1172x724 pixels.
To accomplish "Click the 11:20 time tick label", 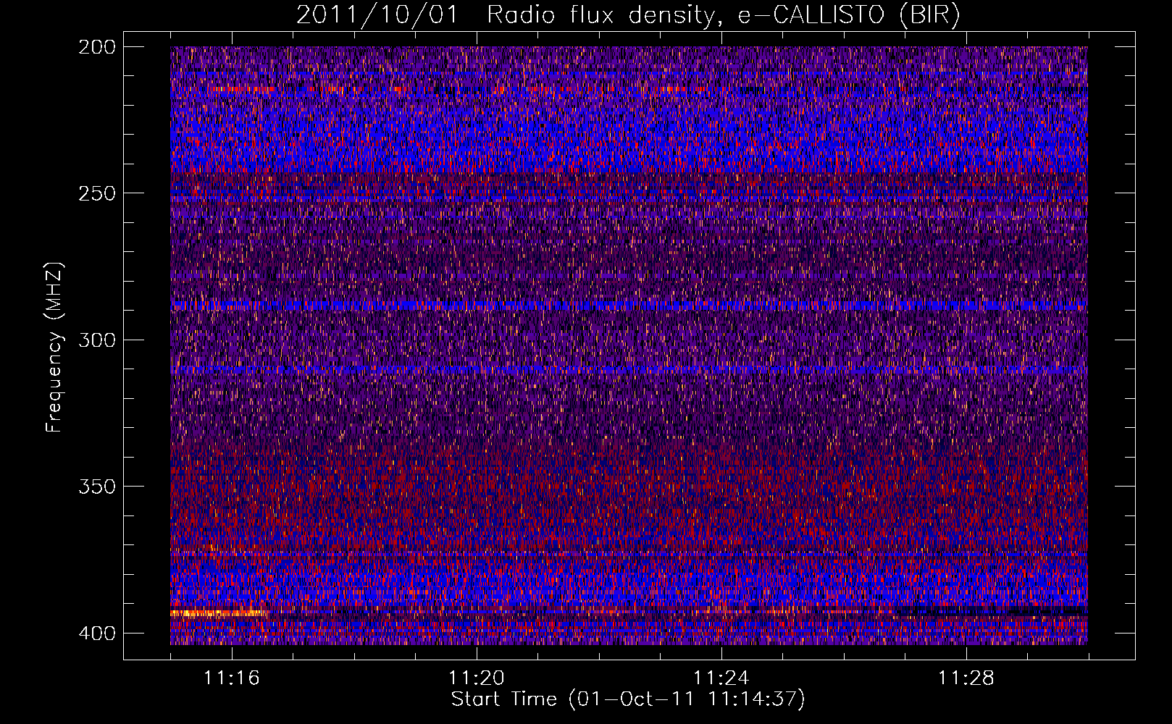I will coord(477,678).
